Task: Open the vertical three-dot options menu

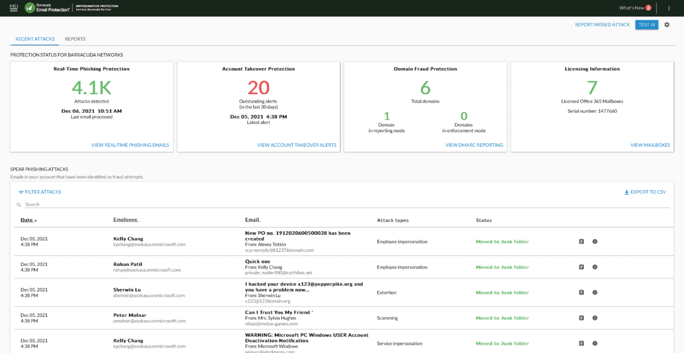Action: [x=669, y=8]
